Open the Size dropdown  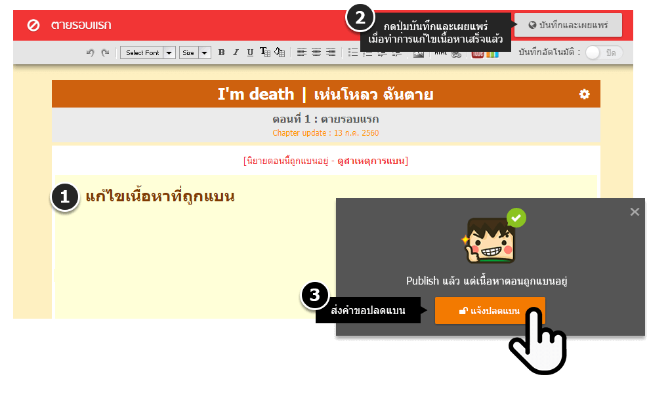tap(196, 52)
